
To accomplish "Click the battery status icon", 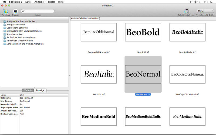I will (206, 2).
